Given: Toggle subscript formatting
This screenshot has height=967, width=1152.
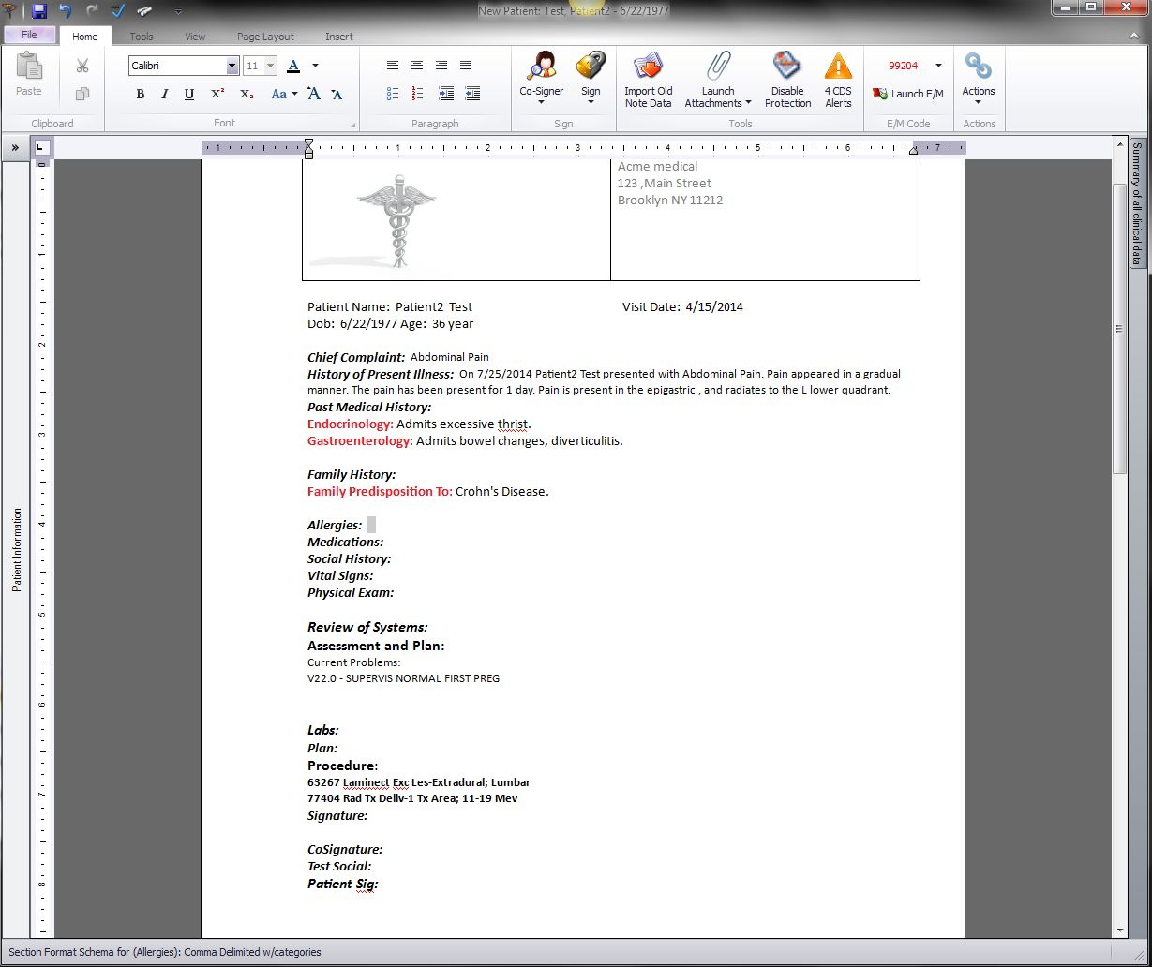Looking at the screenshot, I should click(x=247, y=94).
